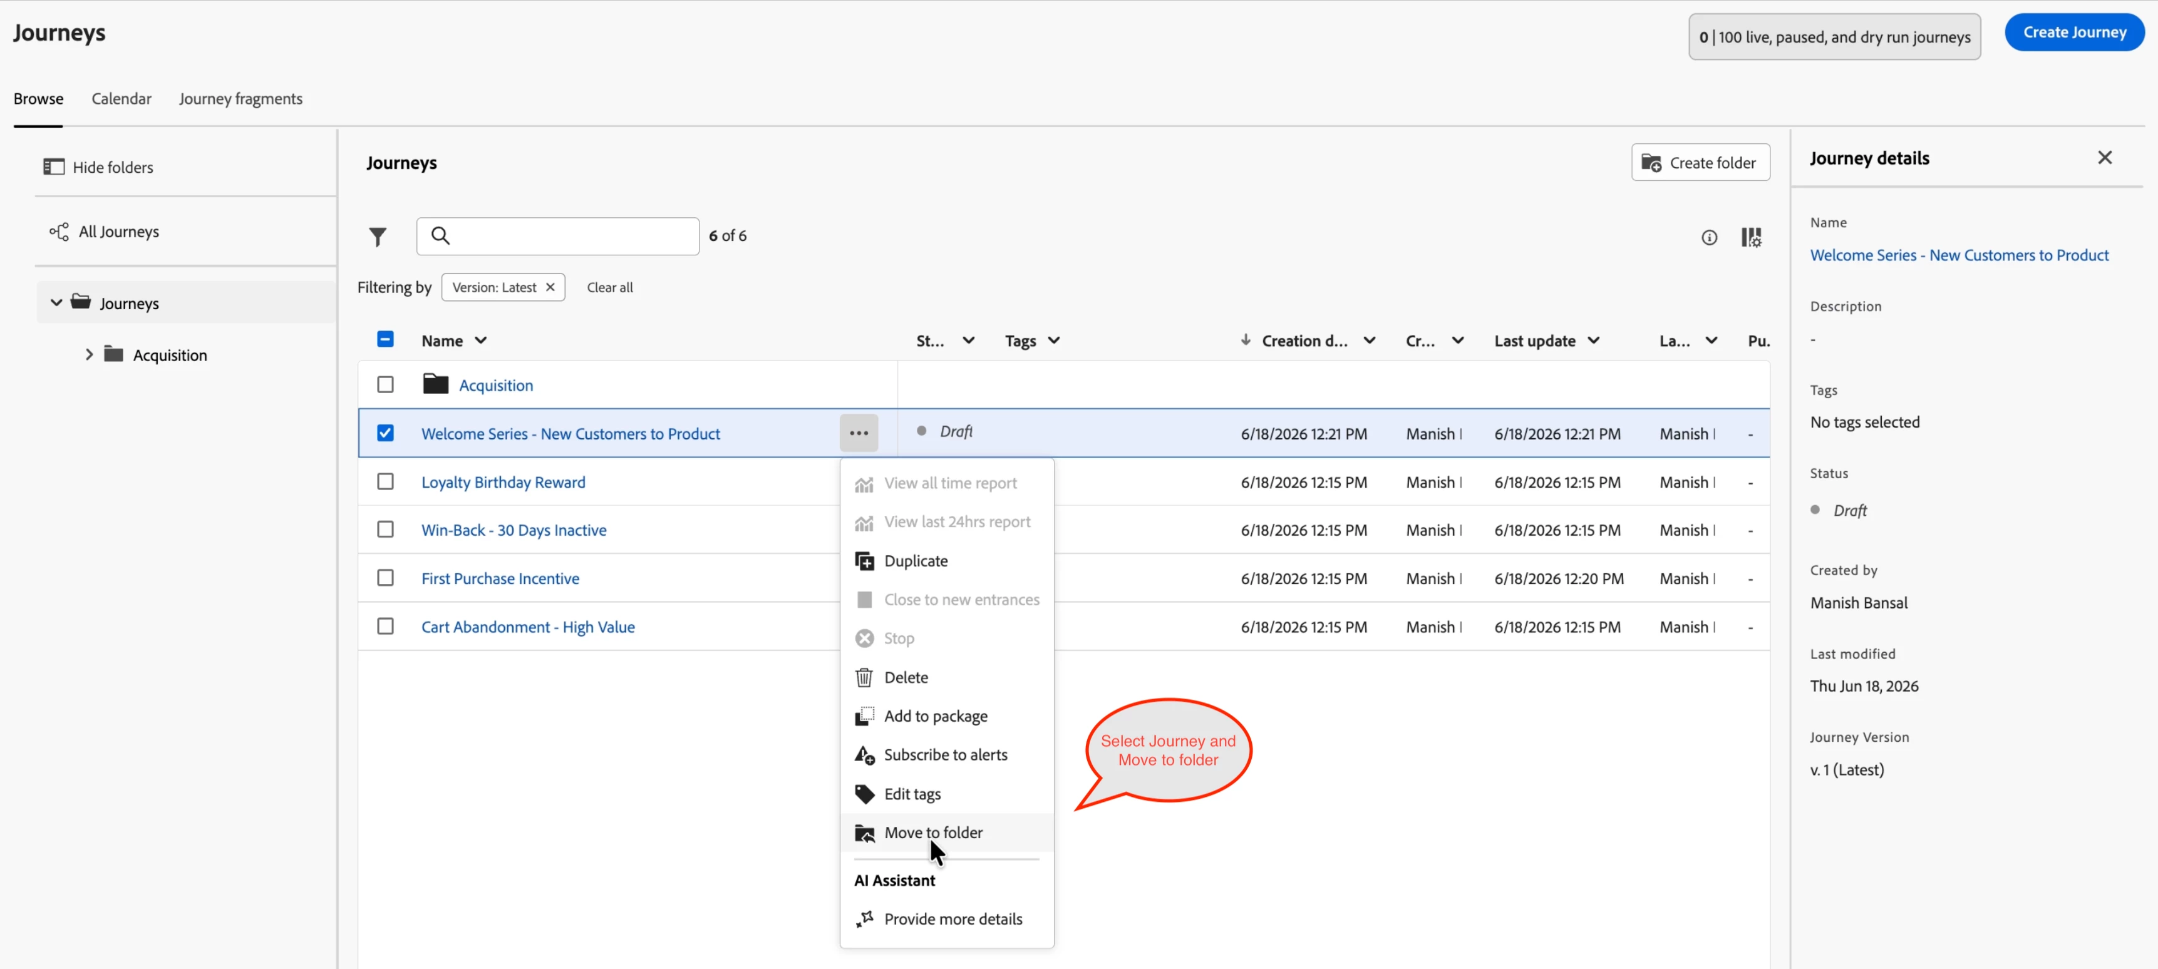Collapse the Journeys folder tree node
The image size is (2158, 969).
56,302
